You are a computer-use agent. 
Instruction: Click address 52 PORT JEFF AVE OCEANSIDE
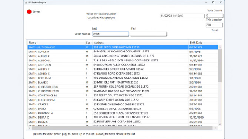(117, 122)
